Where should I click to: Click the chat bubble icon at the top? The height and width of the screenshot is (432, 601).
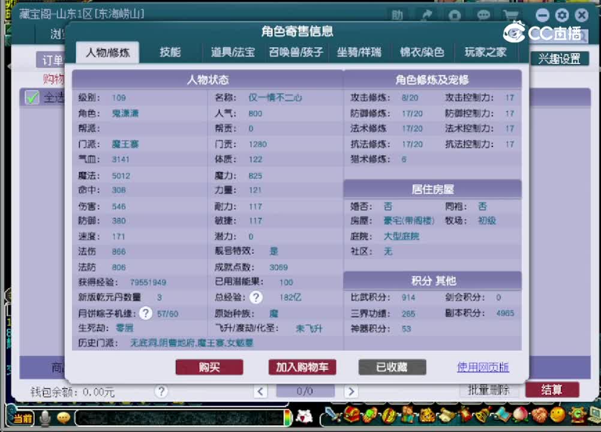(483, 15)
